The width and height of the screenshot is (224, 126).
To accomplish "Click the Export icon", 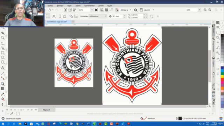I will click(x=70, y=10).
